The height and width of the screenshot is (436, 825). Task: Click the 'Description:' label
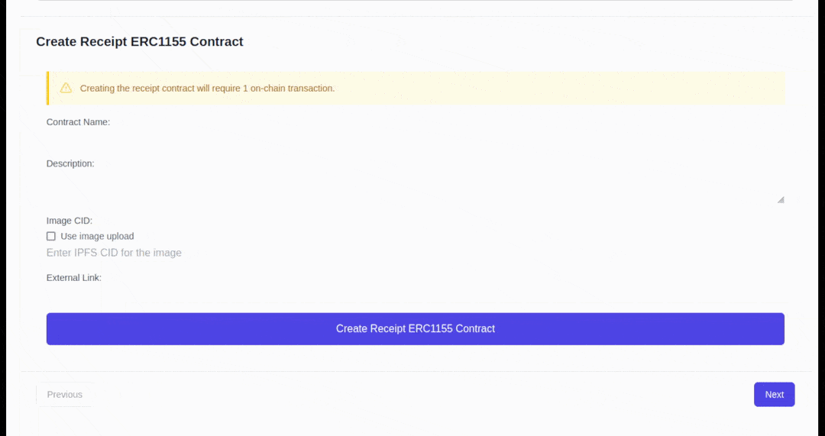[70, 163]
